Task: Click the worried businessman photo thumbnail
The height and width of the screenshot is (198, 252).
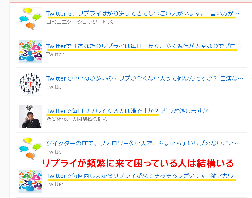Action: (30, 116)
